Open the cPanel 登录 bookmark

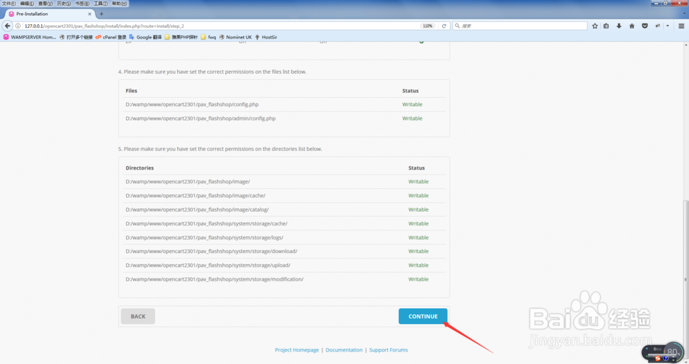(111, 37)
